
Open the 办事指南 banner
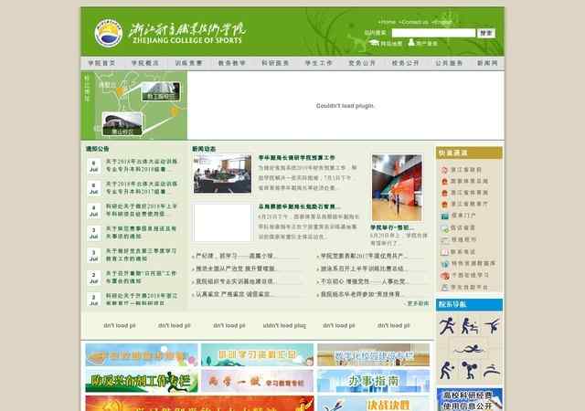[x=374, y=381]
